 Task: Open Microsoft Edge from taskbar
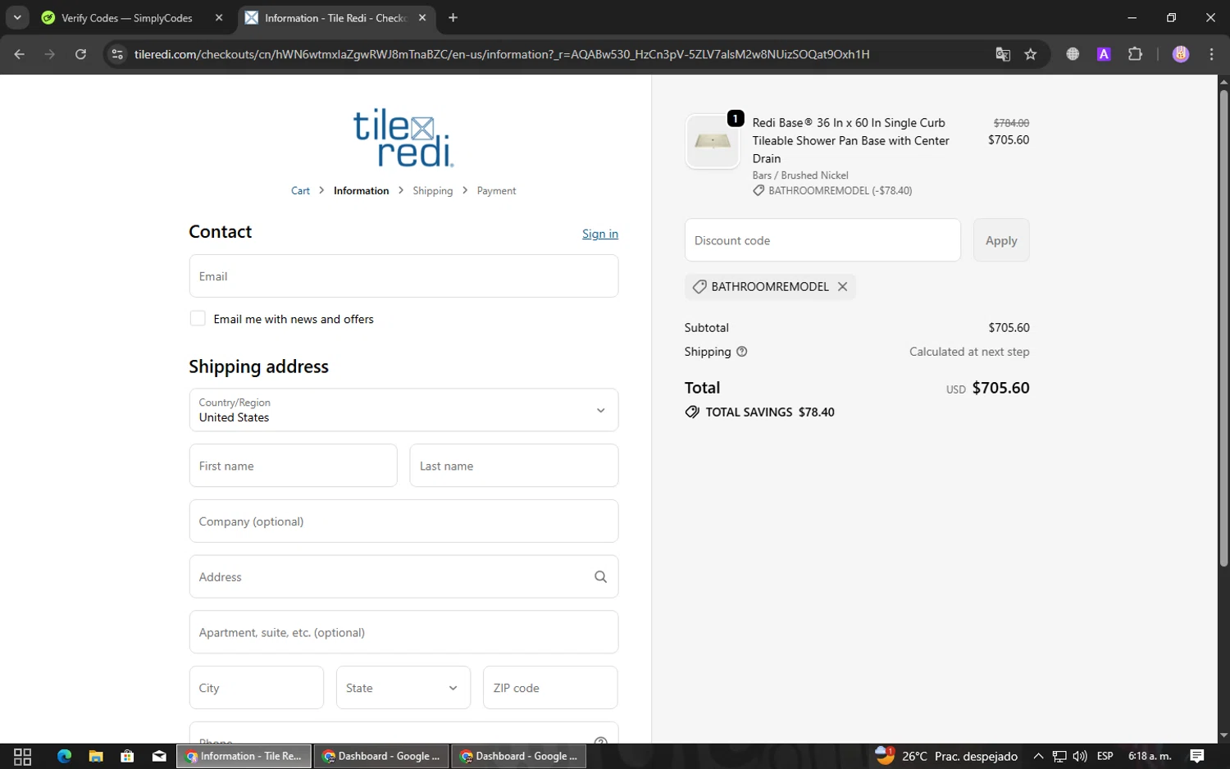(64, 756)
